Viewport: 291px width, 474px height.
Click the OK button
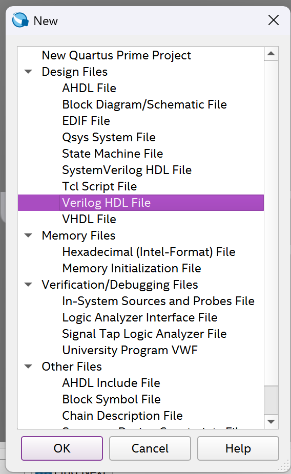pyautogui.click(x=62, y=448)
